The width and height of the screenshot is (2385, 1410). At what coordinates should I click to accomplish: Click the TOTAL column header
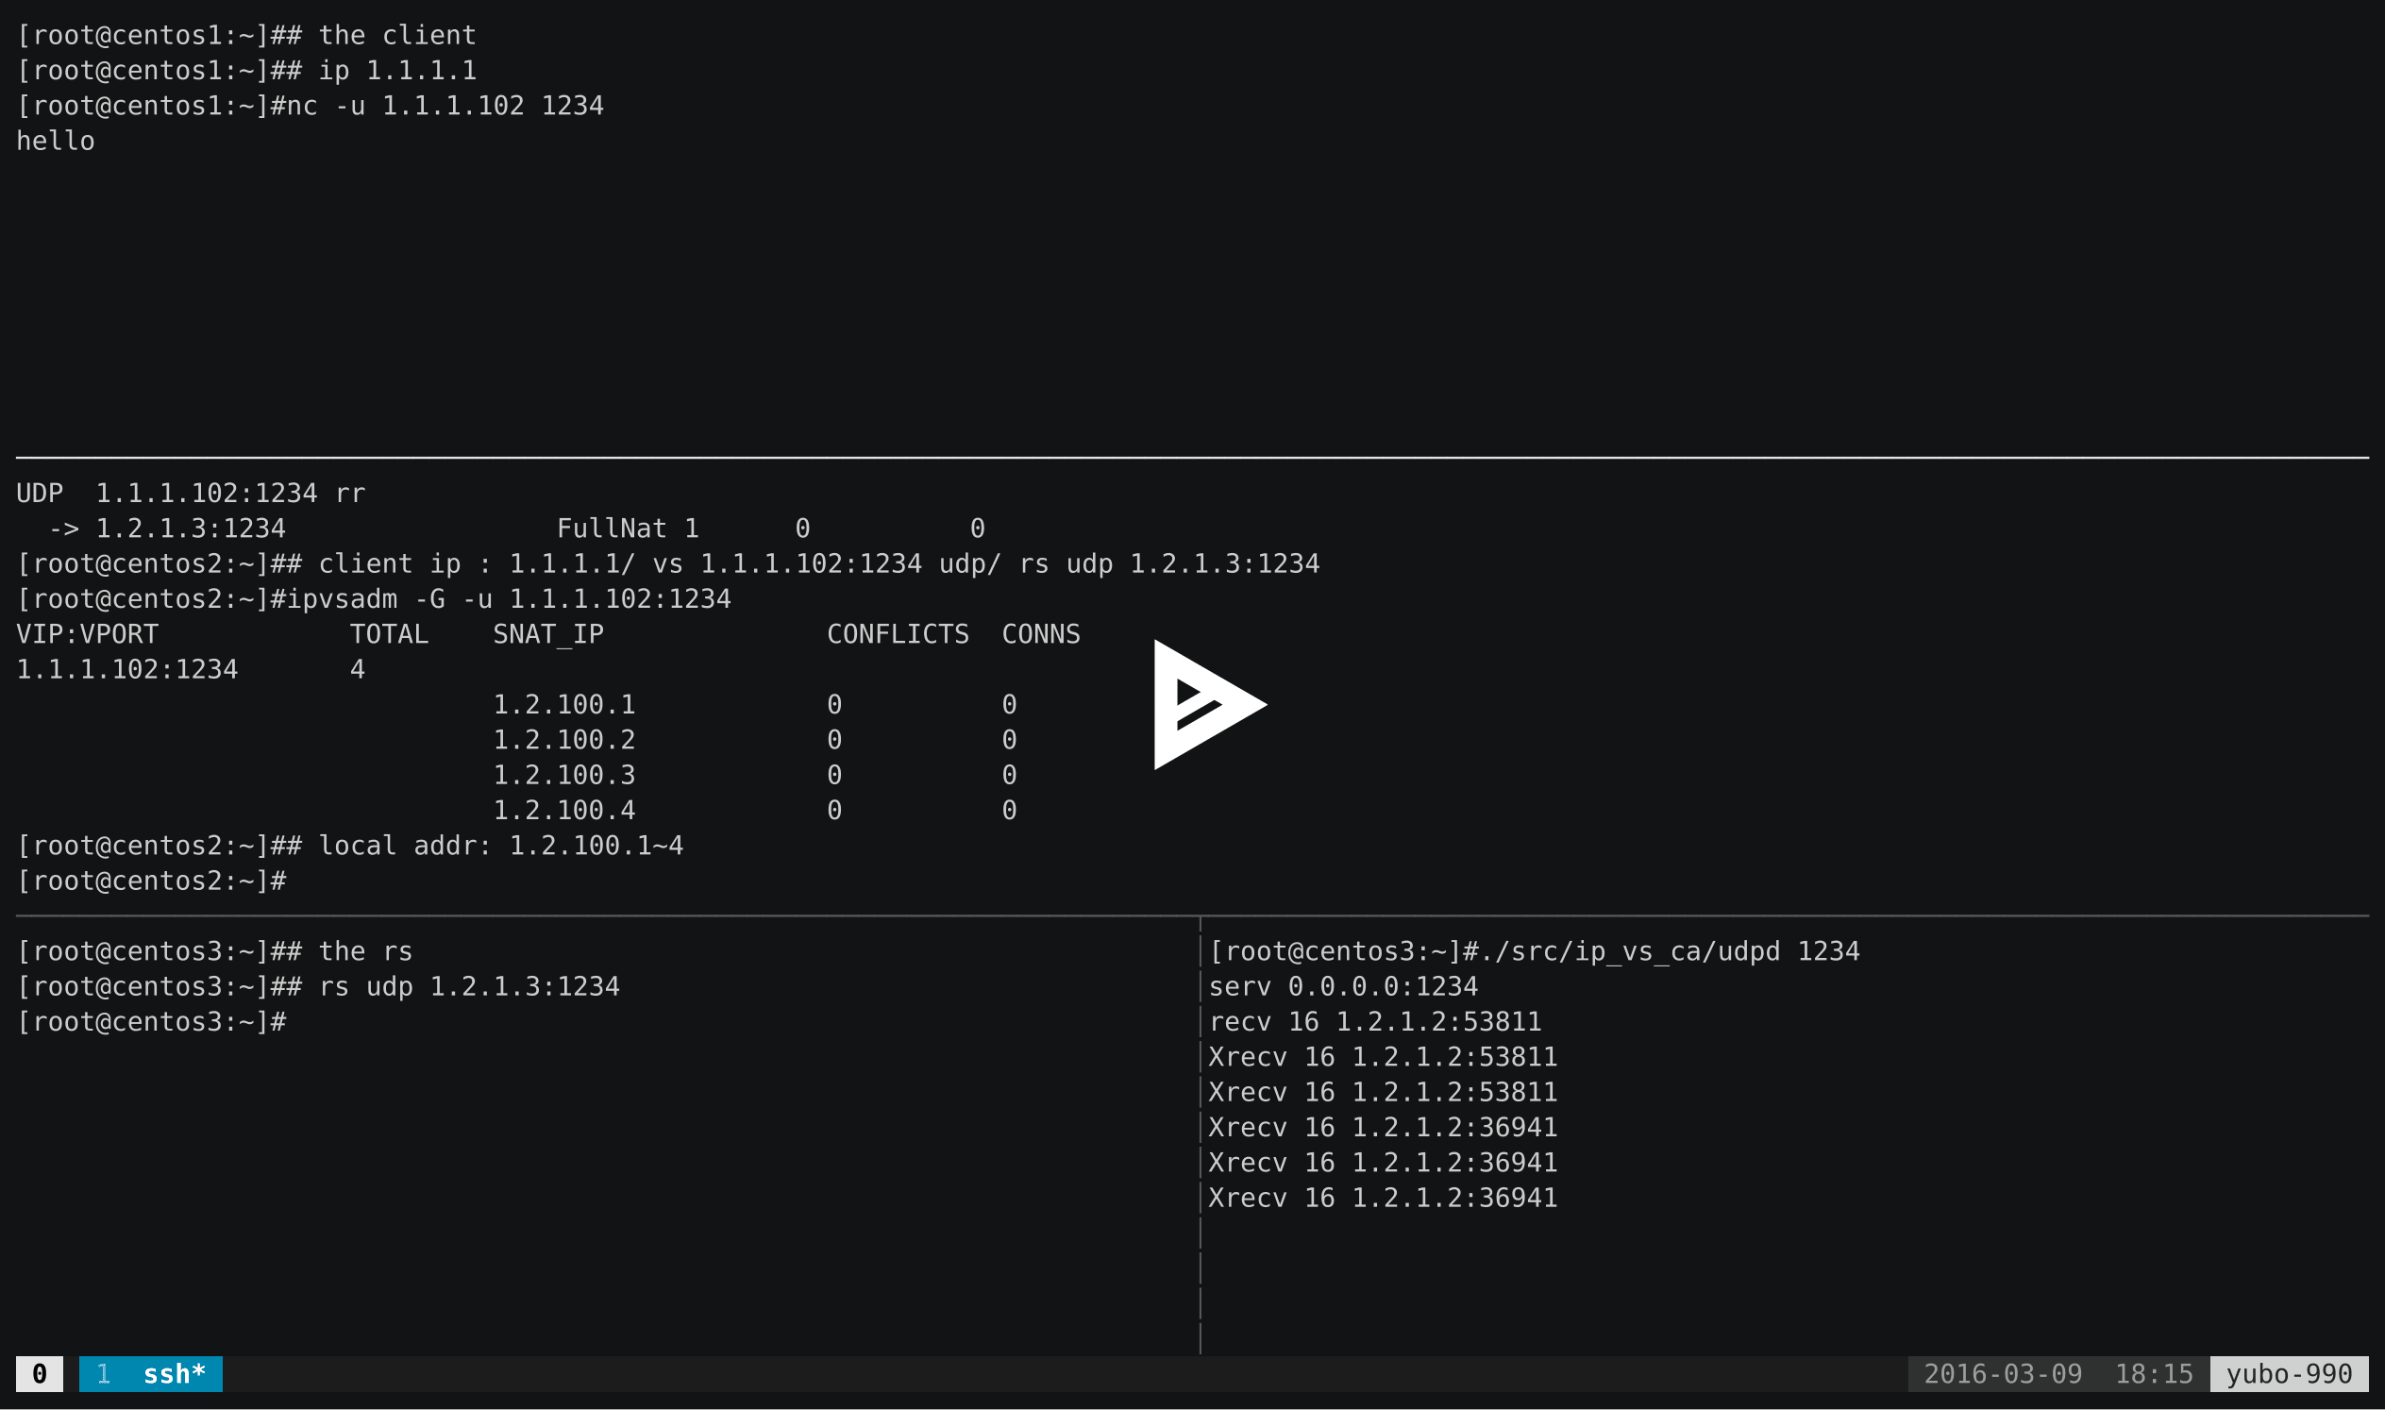[x=390, y=633]
